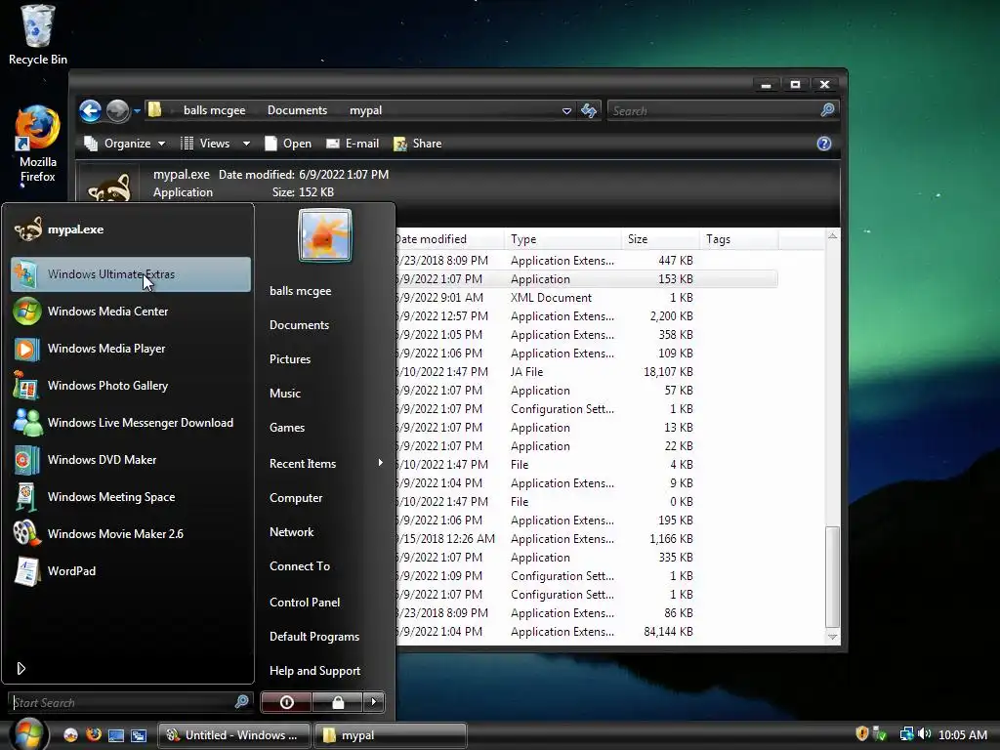Open mypal.exe from the Start menu
Image resolution: width=1000 pixels, height=750 pixels.
tap(131, 229)
